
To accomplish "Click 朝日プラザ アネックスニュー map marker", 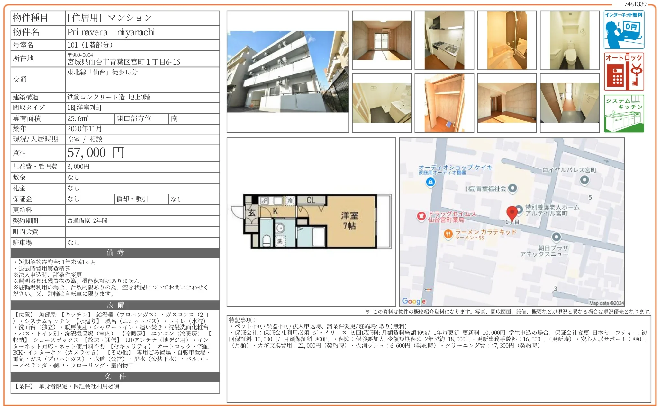I will (x=556, y=237).
